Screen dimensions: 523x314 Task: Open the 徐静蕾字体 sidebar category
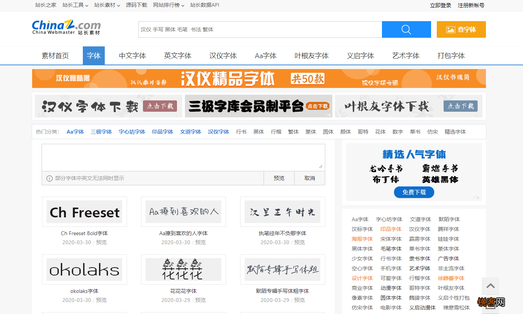(451, 278)
